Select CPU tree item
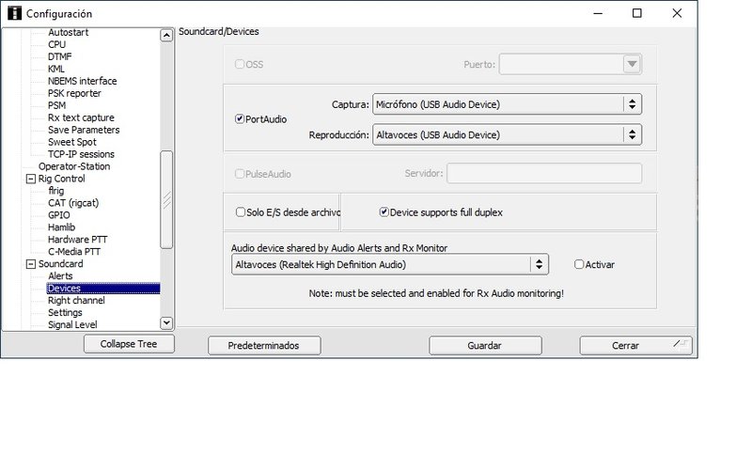This screenshot has width=752, height=470. click(56, 44)
